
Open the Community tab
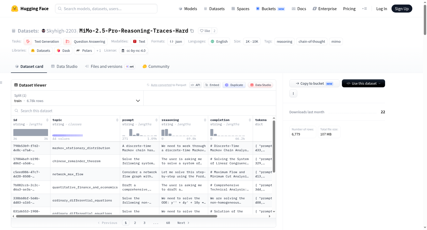tap(156, 67)
